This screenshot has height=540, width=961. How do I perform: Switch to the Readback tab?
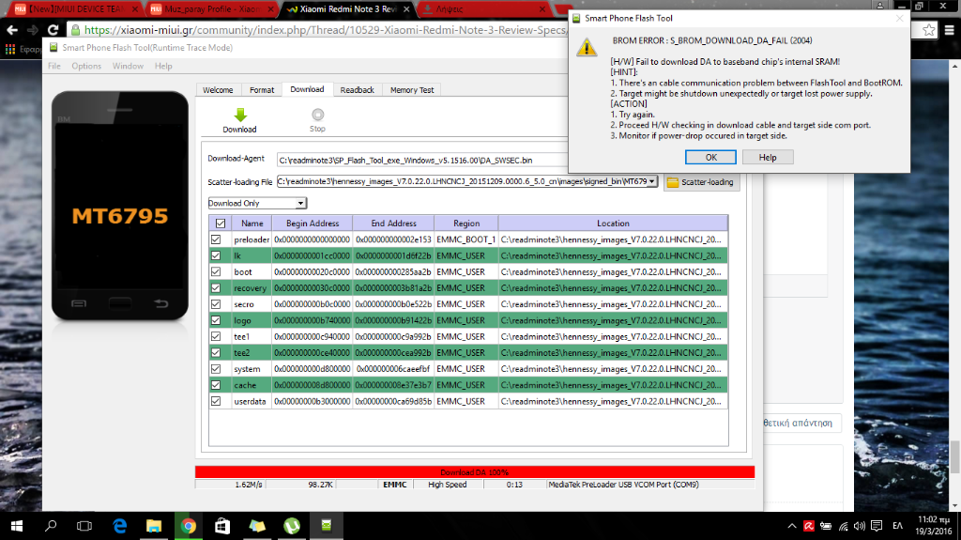point(357,90)
